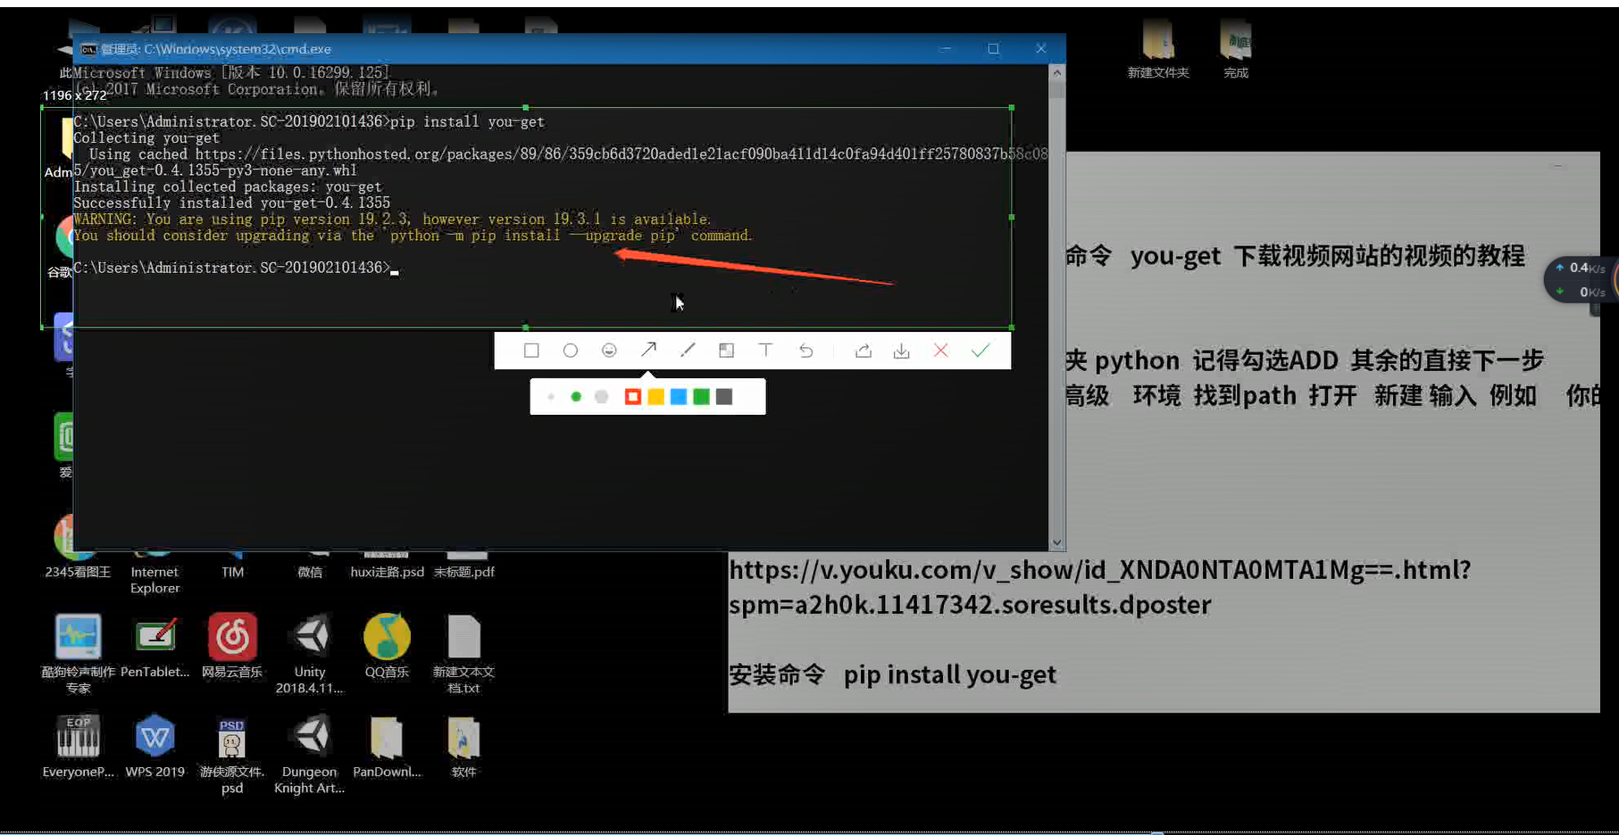Click the 未标题.pdf file label
The image size is (1619, 835).
coord(464,572)
